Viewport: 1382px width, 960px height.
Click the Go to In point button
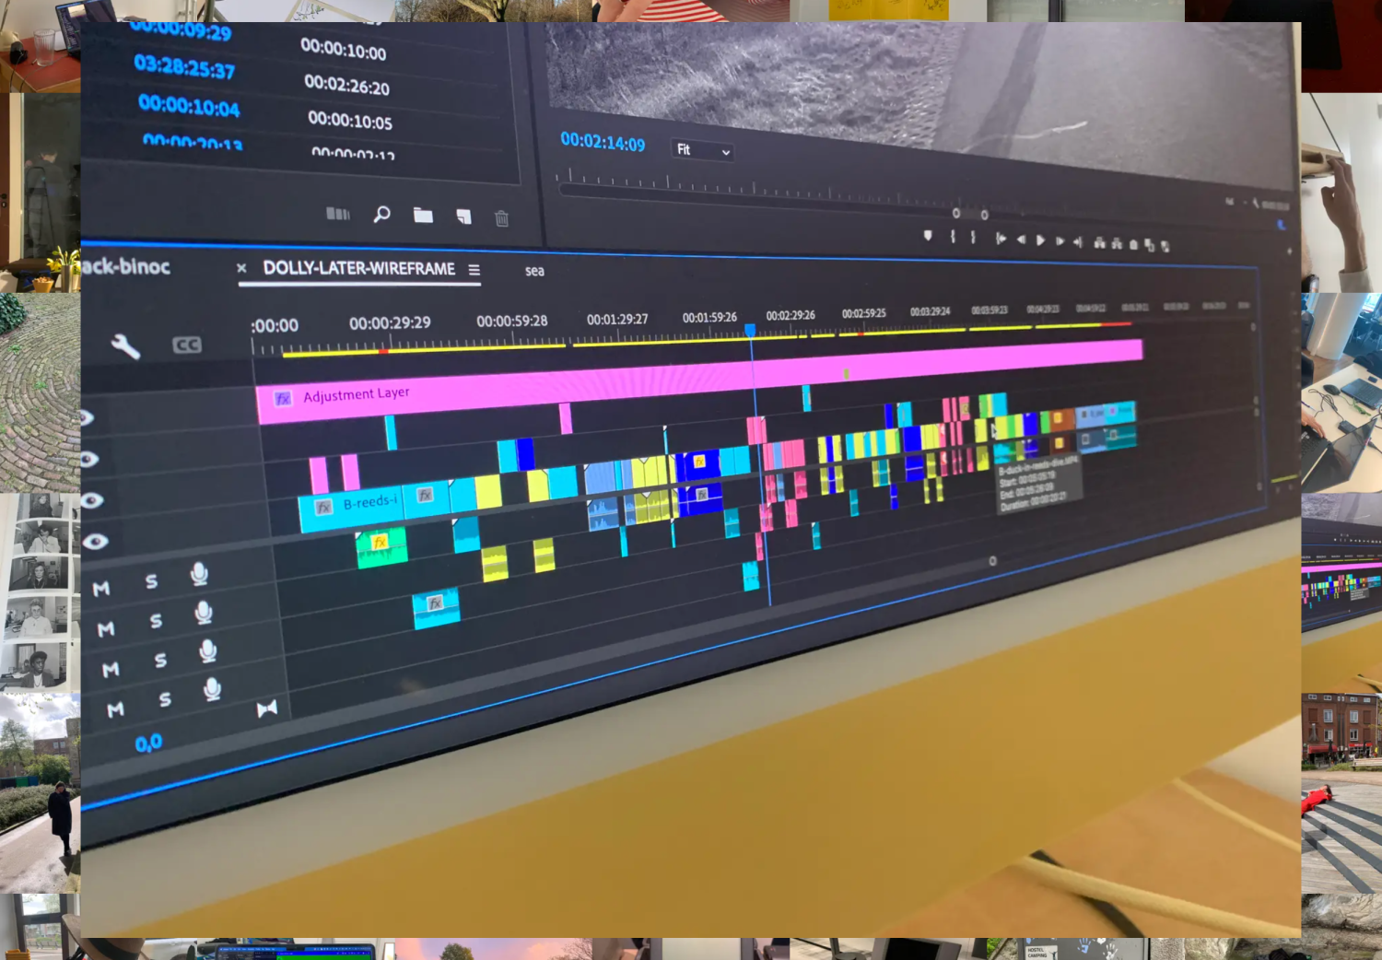[1001, 239]
